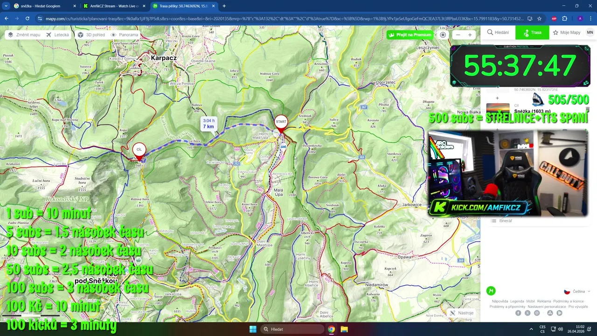Viewport: 597px width, 336px height.
Task: Open Problémy a připomínky link
Action: point(507,307)
